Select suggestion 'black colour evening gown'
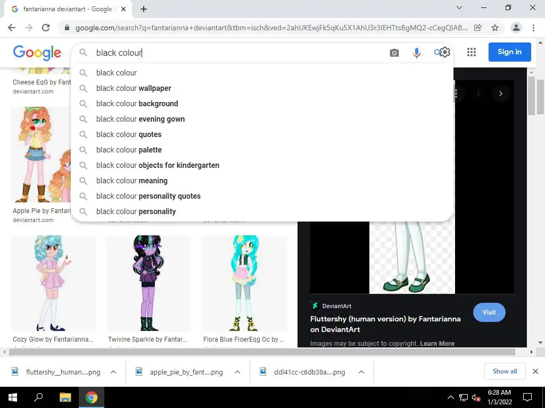Viewport: 545px width, 408px height. pos(262,119)
